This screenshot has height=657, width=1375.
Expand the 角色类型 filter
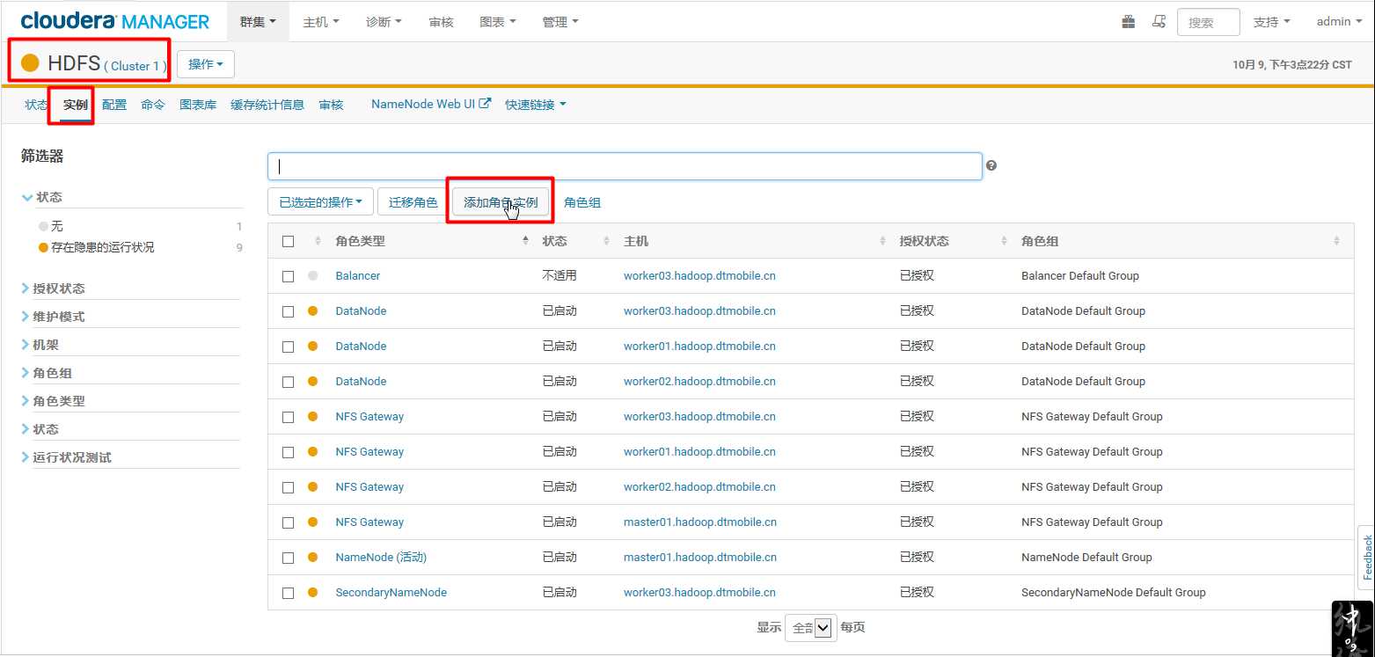54,401
